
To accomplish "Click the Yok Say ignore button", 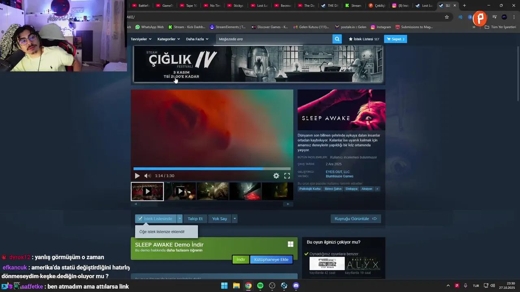I will (219, 219).
